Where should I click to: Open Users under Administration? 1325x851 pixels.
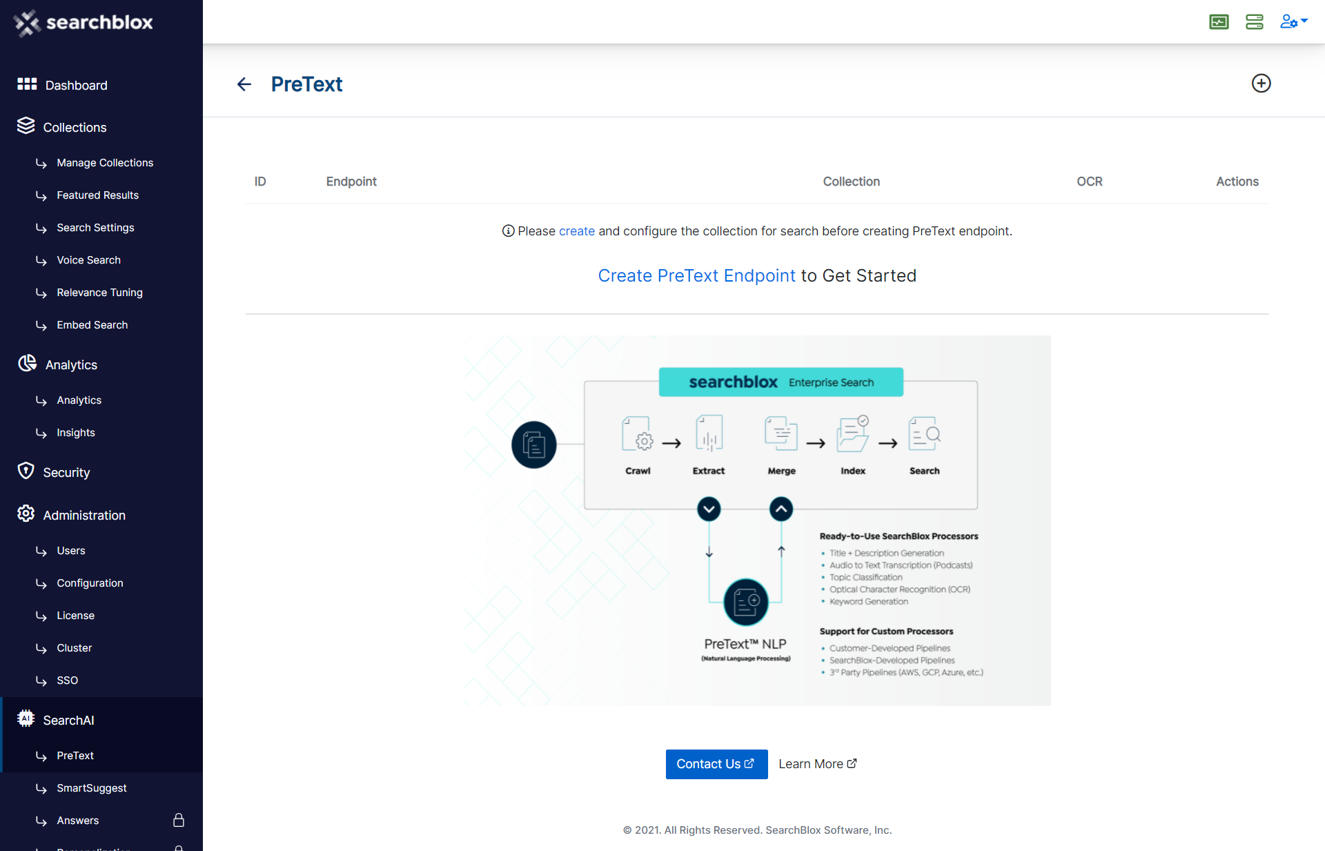click(x=71, y=551)
